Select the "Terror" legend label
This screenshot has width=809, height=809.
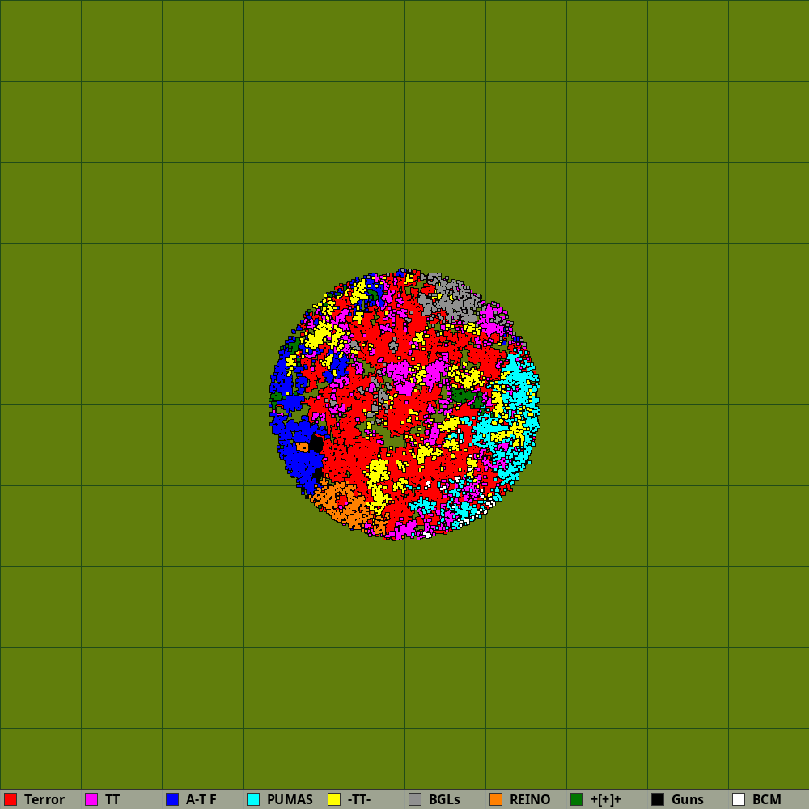coord(44,800)
